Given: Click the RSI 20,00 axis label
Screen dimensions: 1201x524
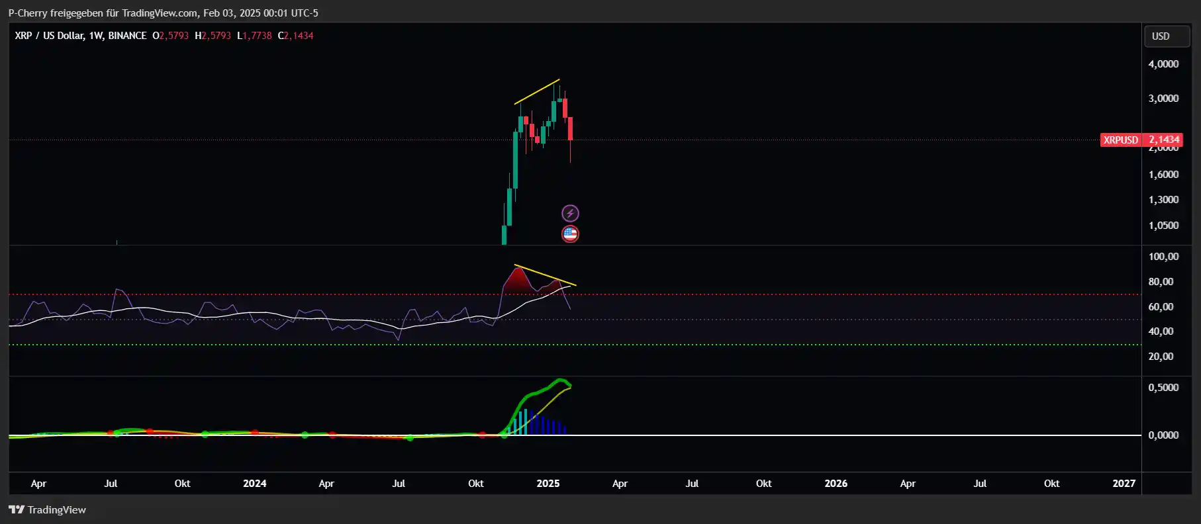Looking at the screenshot, I should tap(1161, 357).
